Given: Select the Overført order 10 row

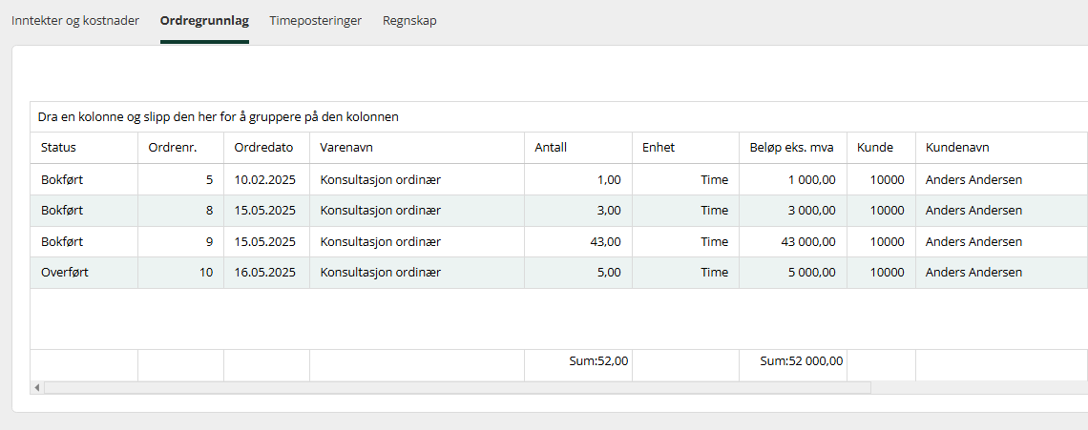Looking at the screenshot, I should pos(559,274).
